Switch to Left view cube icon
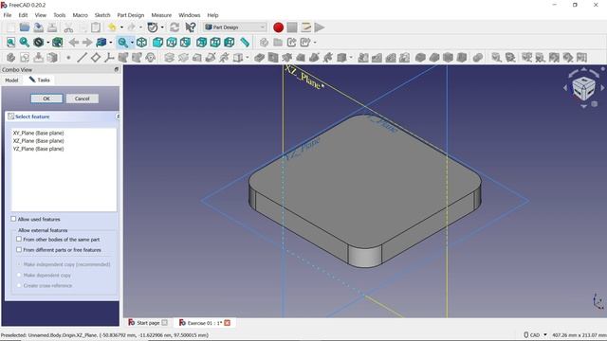 [x=230, y=42]
